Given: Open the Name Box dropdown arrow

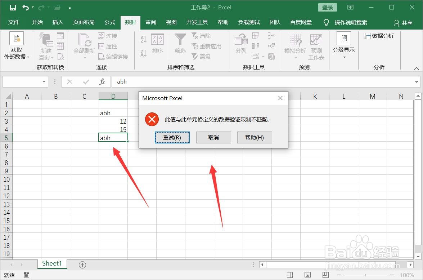Looking at the screenshot, I should click(x=44, y=82).
